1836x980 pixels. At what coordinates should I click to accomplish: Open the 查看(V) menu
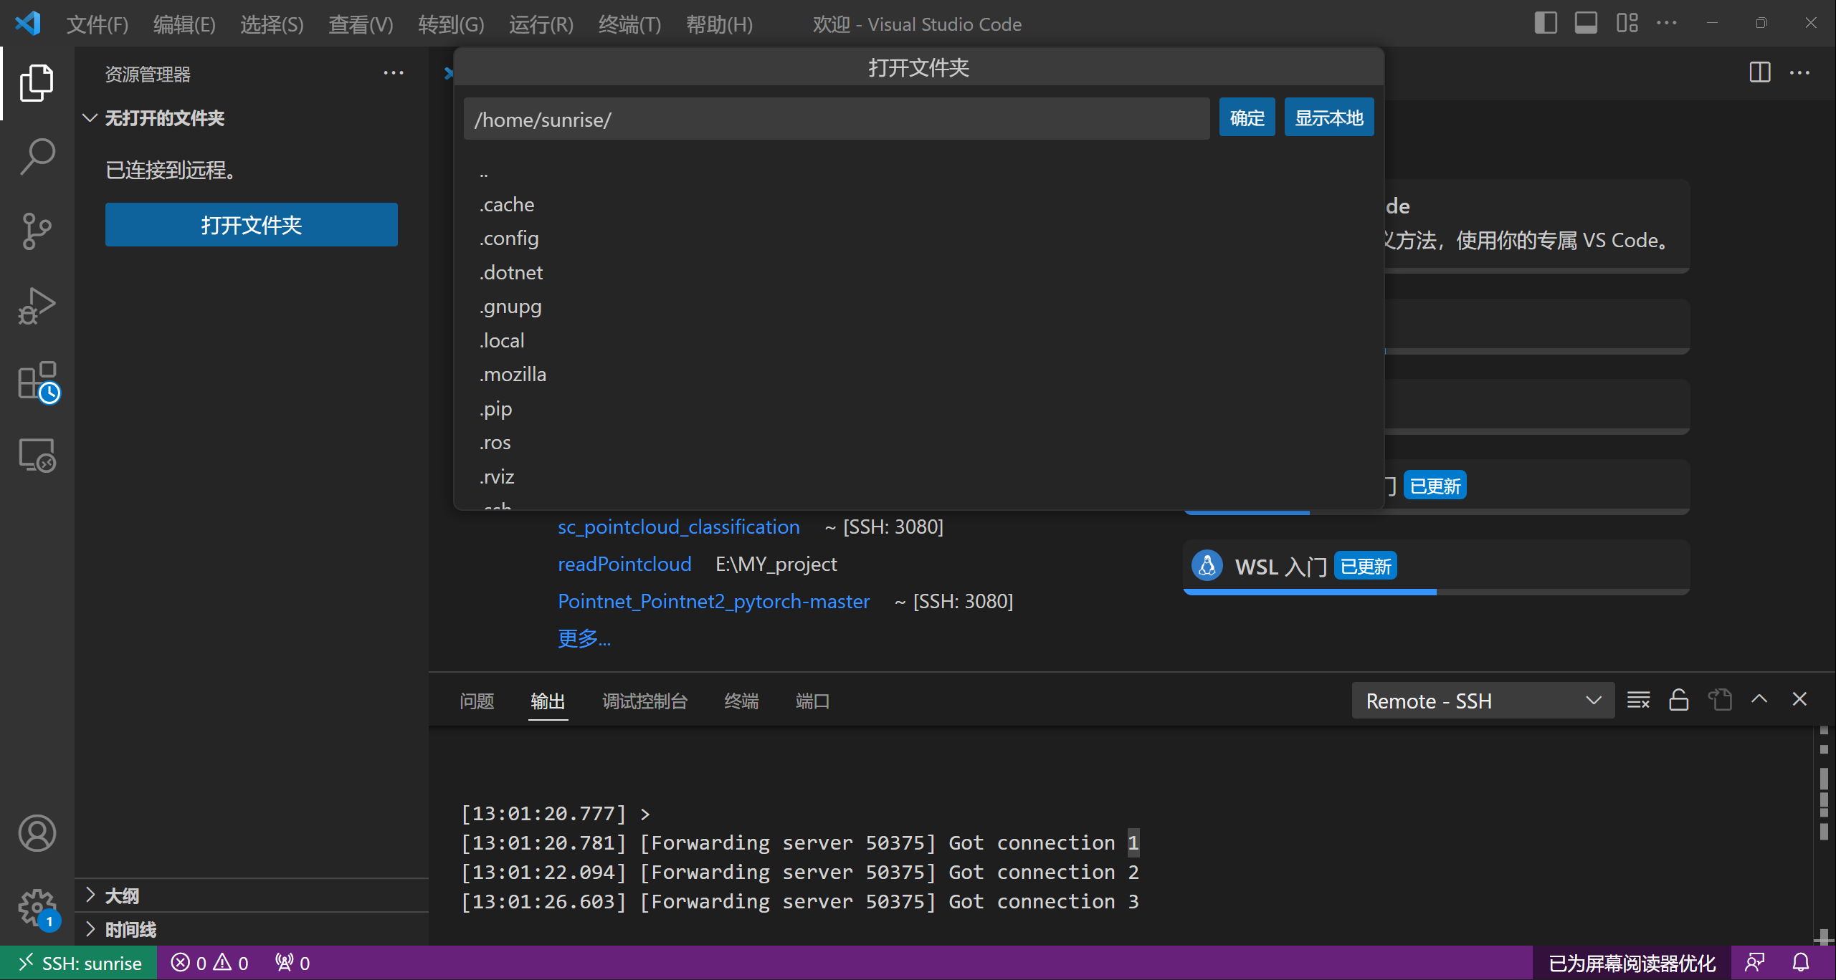[361, 24]
